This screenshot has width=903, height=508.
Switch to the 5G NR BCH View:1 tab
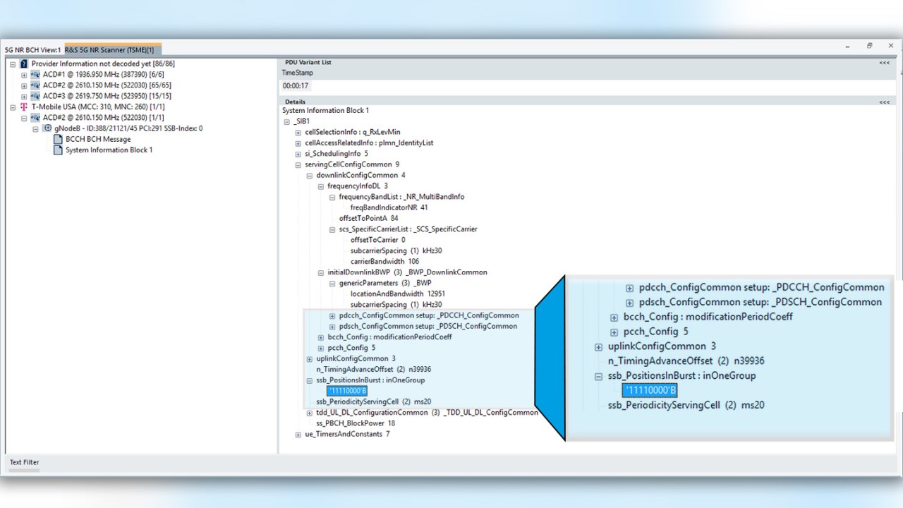[32, 50]
